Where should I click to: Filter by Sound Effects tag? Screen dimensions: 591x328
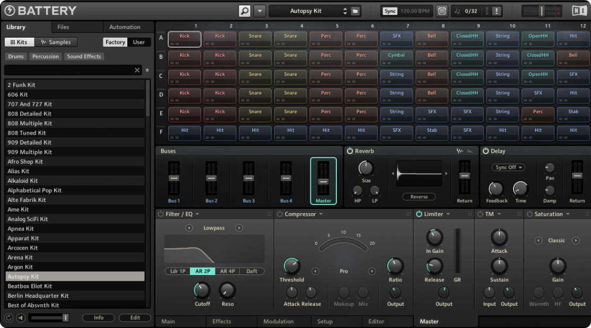click(x=84, y=57)
